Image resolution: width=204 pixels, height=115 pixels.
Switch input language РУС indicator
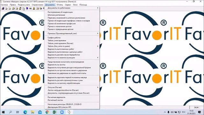click(x=184, y=112)
